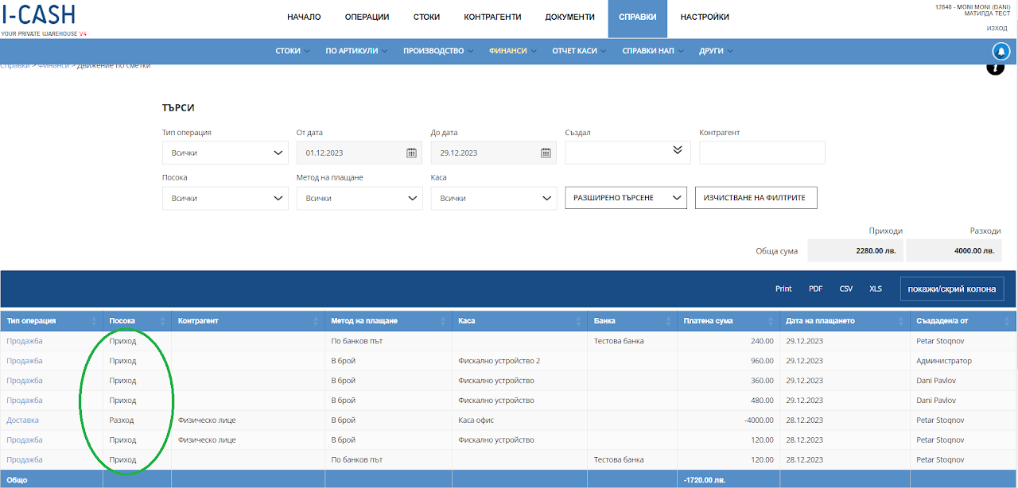The image size is (1018, 488).
Task: Open НАСТРОЙКИ in the main menu
Action: pos(705,17)
